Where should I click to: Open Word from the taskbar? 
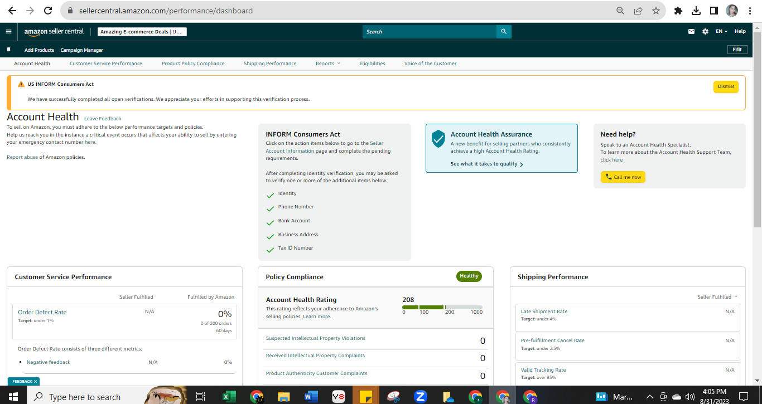(x=311, y=397)
